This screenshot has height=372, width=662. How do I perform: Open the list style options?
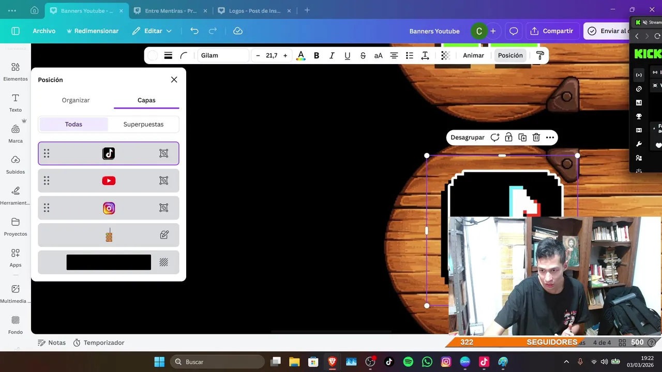click(x=410, y=55)
